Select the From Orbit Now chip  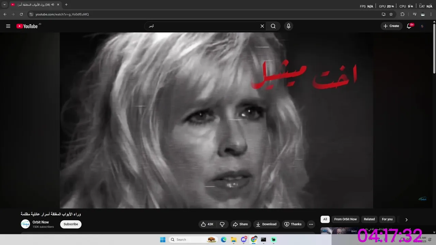(345, 219)
